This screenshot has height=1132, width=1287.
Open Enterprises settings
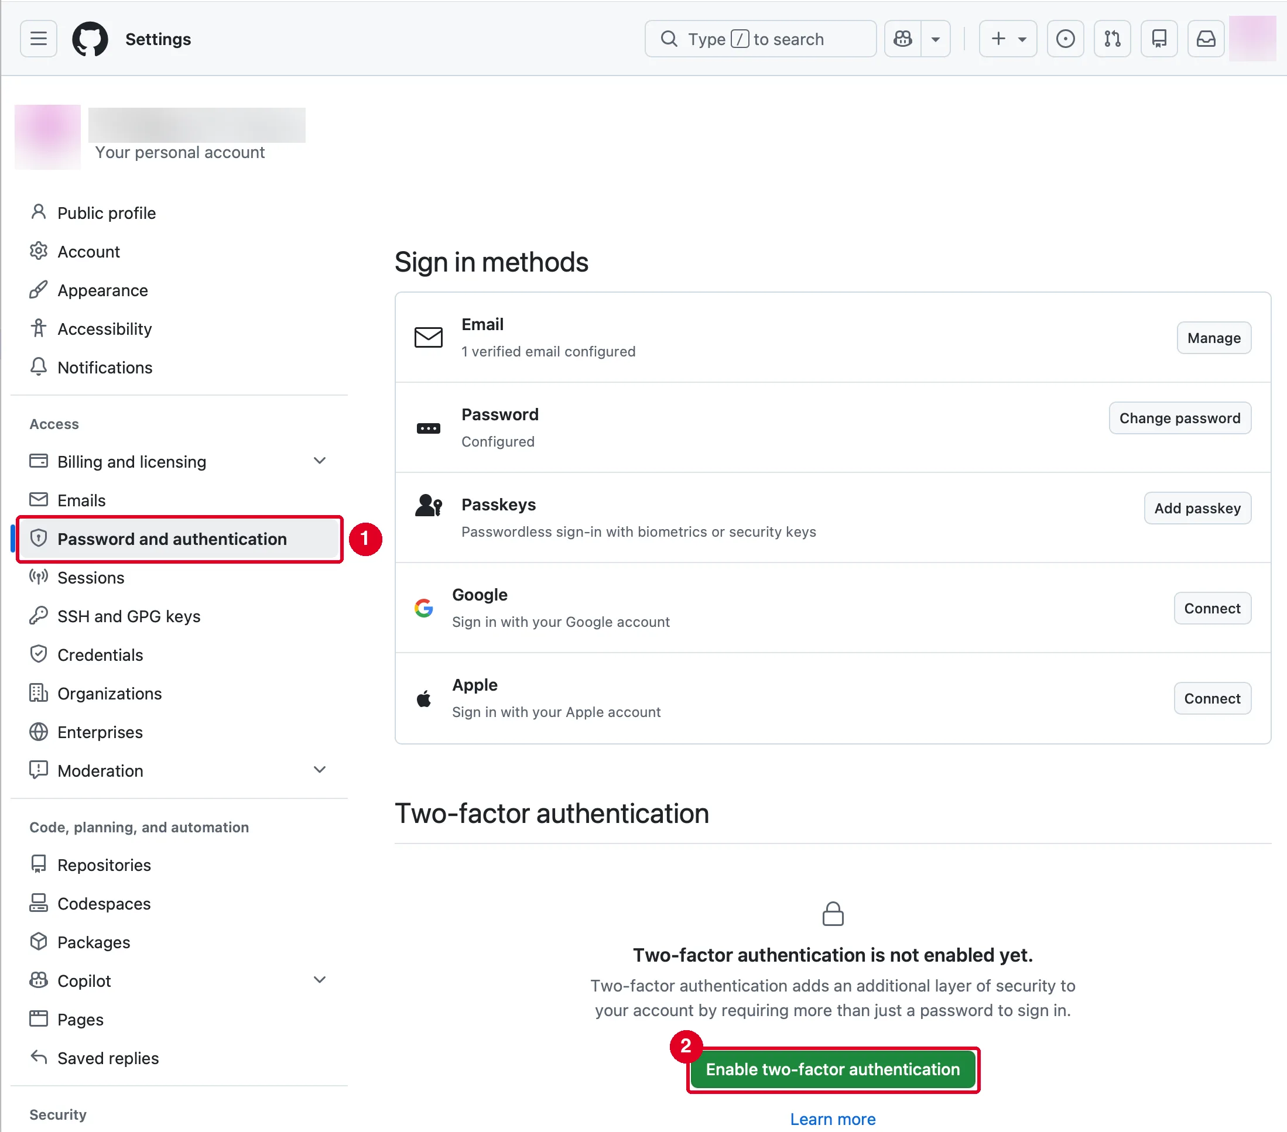[x=179, y=732]
